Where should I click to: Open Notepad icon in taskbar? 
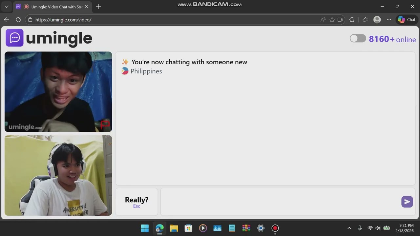232,228
